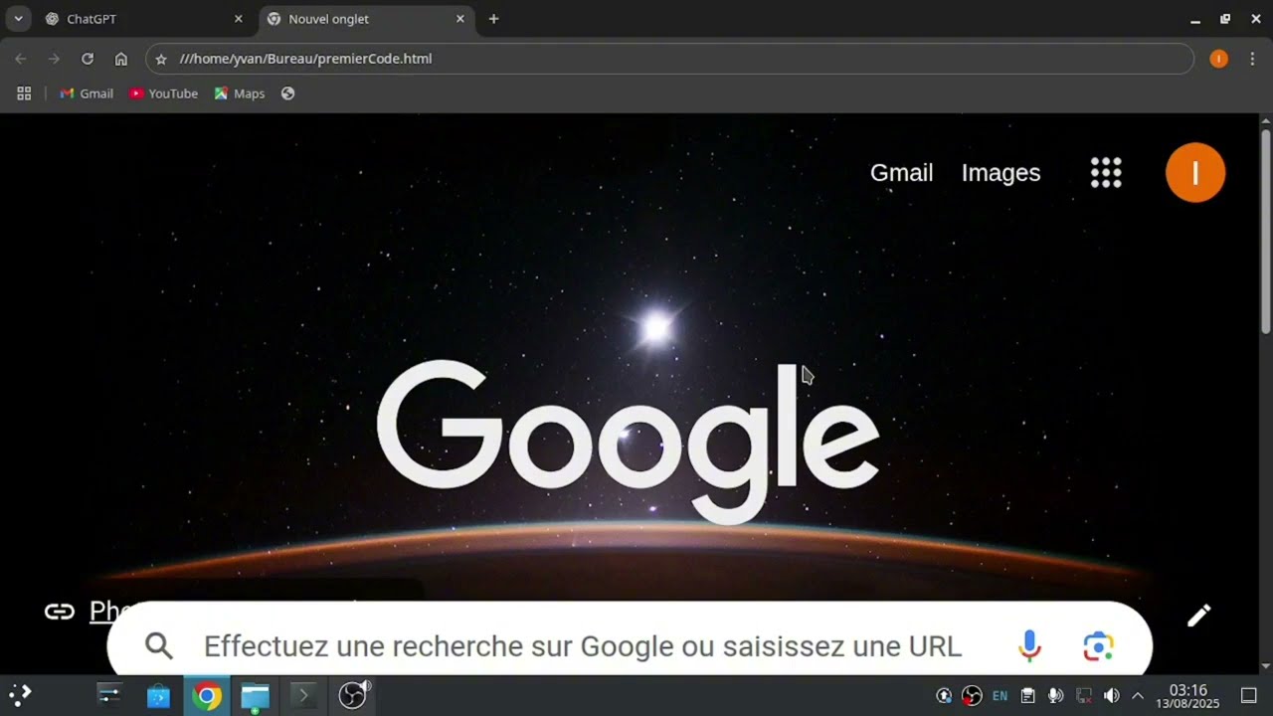The width and height of the screenshot is (1273, 716).
Task: Click the show desktop button in the taskbar
Action: click(x=1249, y=696)
